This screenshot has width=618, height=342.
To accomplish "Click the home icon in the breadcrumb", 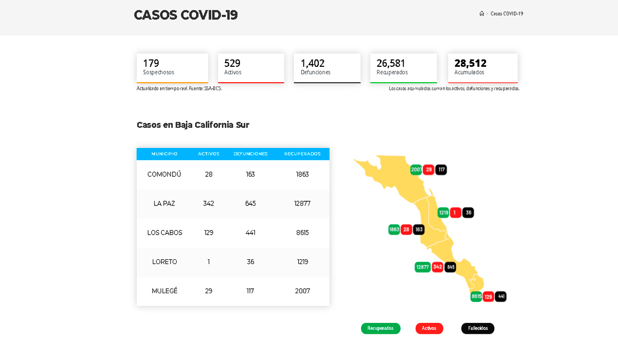I will coord(482,14).
